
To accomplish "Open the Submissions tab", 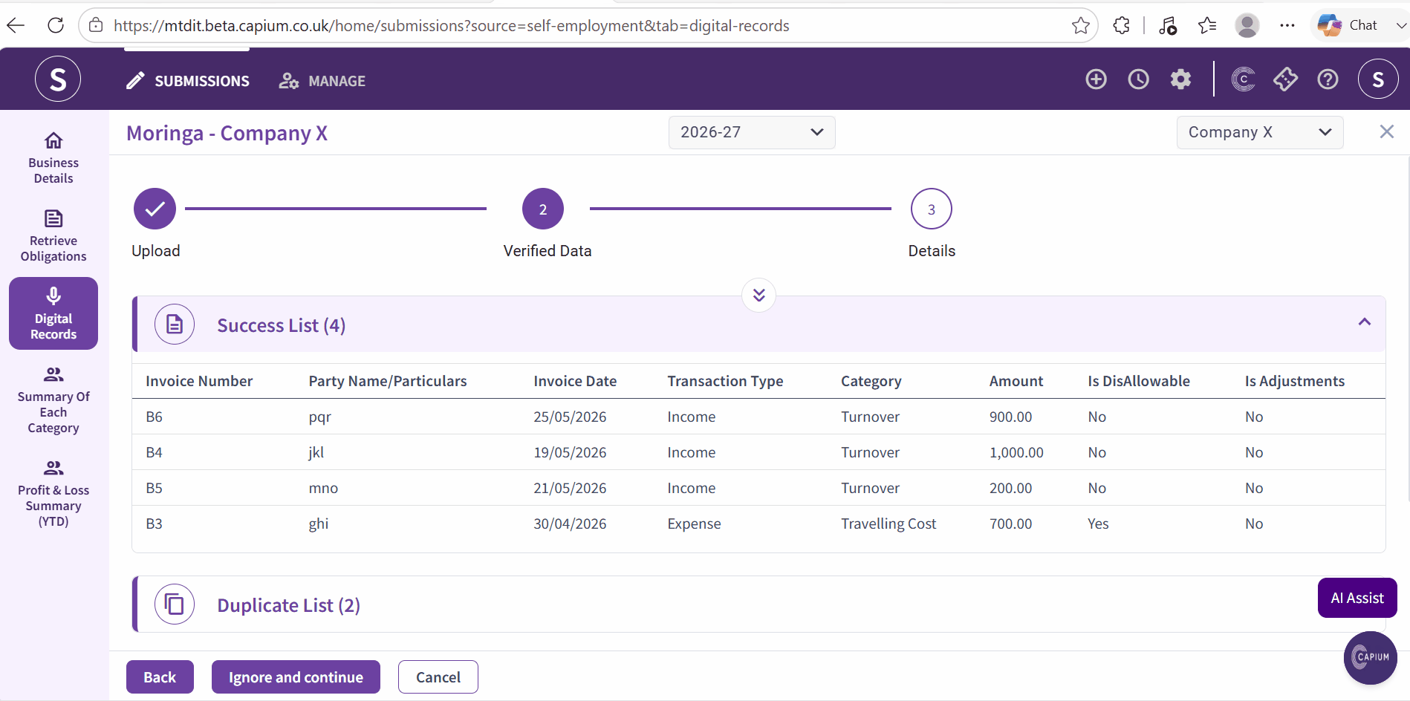I will [x=187, y=81].
